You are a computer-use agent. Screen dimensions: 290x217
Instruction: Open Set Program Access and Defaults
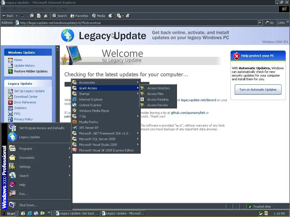point(39,128)
